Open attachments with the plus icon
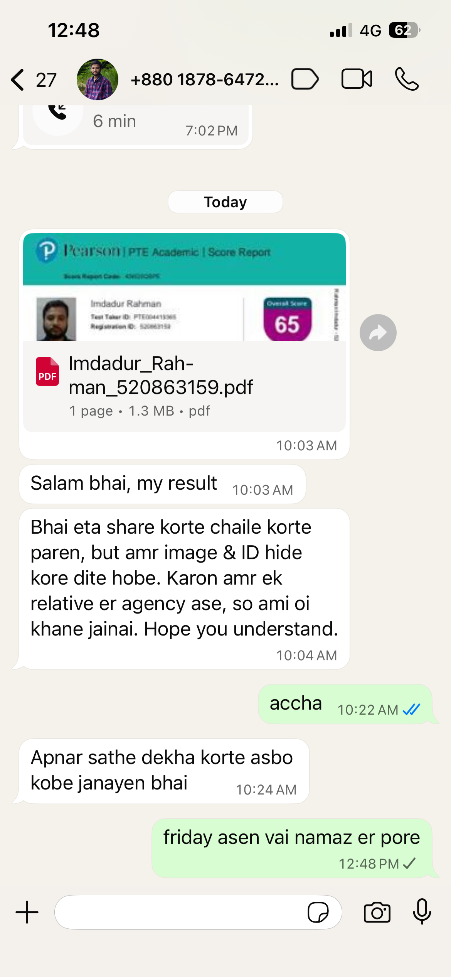This screenshot has width=451, height=977. [x=27, y=913]
